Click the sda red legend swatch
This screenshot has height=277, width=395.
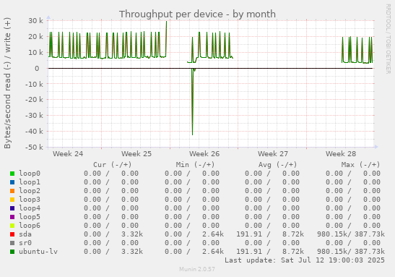(x=12, y=234)
